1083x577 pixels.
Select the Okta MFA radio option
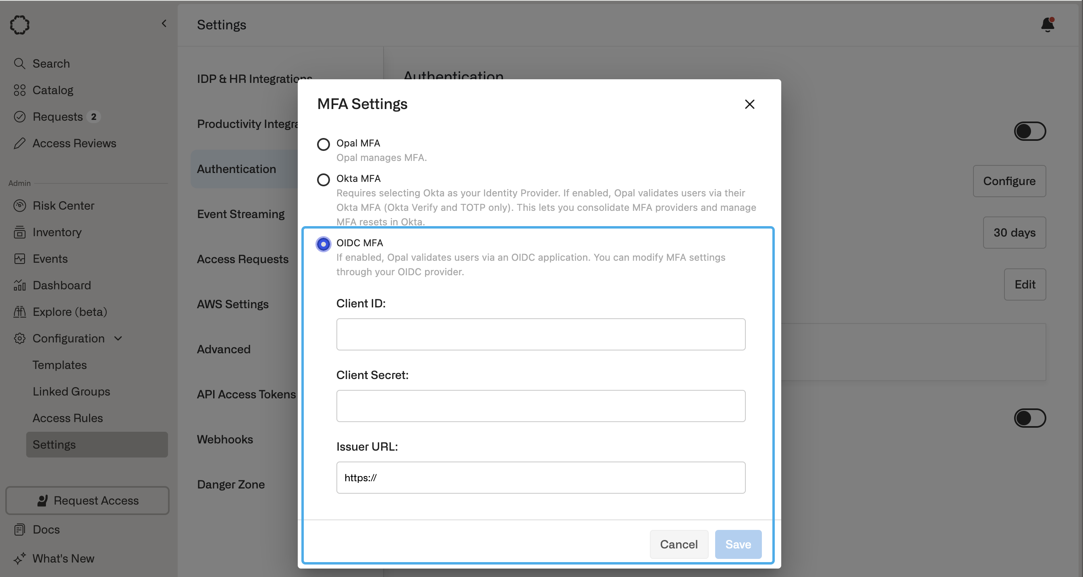(323, 180)
